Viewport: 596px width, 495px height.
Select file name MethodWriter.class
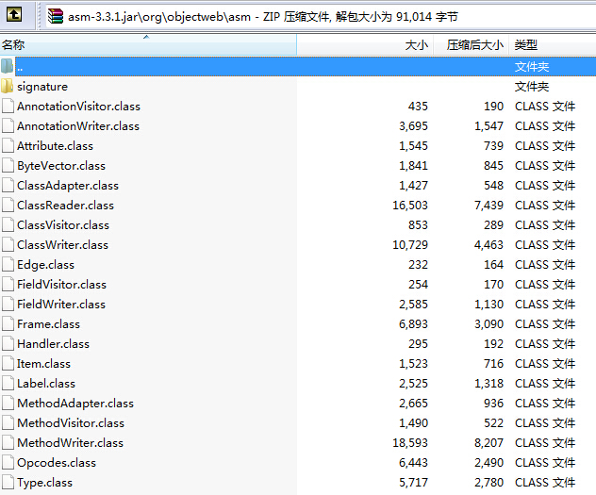pyautogui.click(x=71, y=442)
